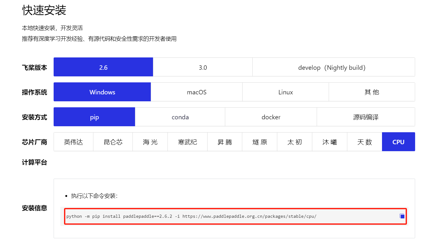Select 英伟达 chip vendor
Image resolution: width=429 pixels, height=249 pixels.
(x=73, y=142)
